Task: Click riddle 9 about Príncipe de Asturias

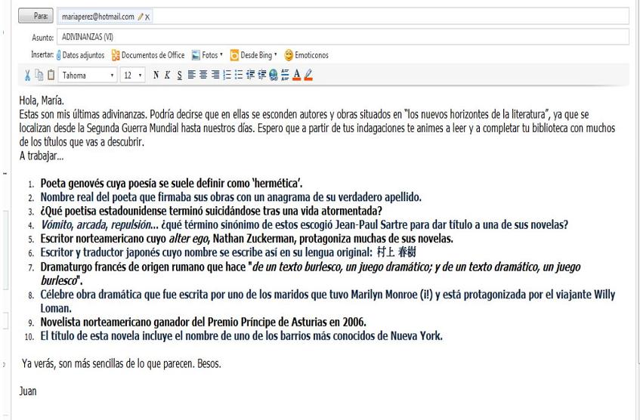Action: coord(203,323)
